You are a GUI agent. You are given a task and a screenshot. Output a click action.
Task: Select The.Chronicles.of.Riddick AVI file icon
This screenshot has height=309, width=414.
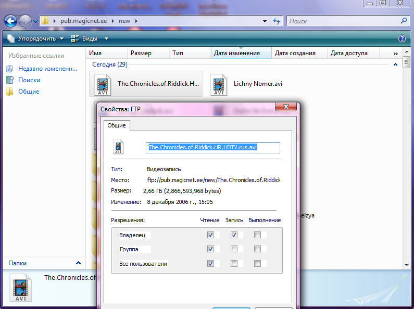[x=103, y=84]
